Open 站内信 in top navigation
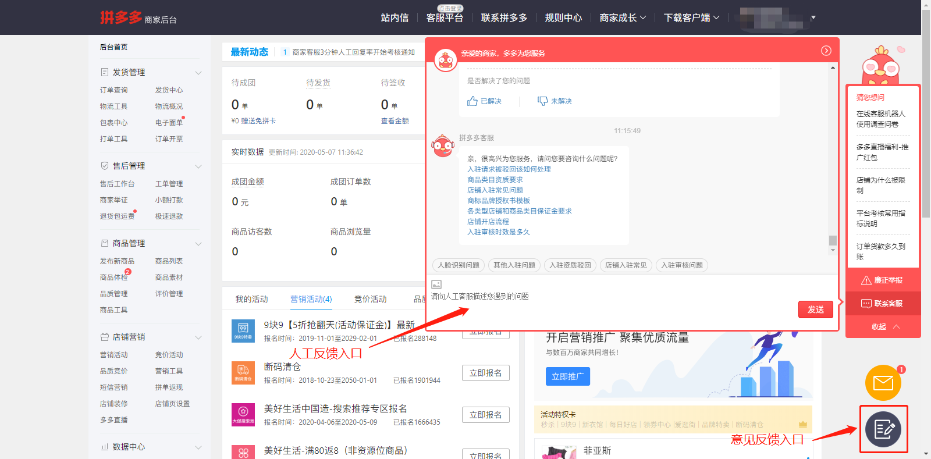 [395, 18]
